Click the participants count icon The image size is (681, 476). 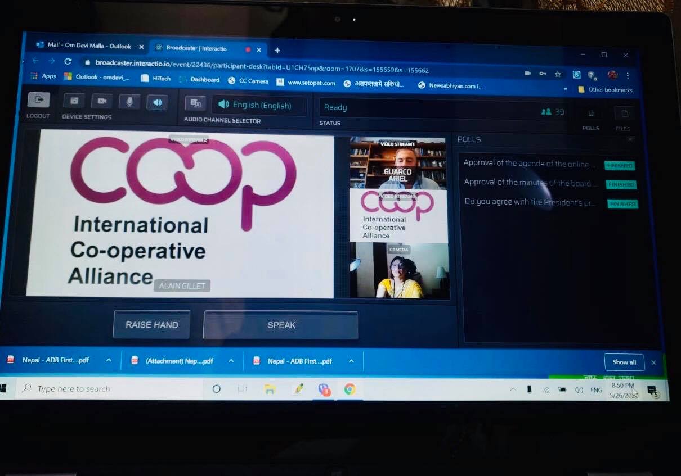coord(546,112)
